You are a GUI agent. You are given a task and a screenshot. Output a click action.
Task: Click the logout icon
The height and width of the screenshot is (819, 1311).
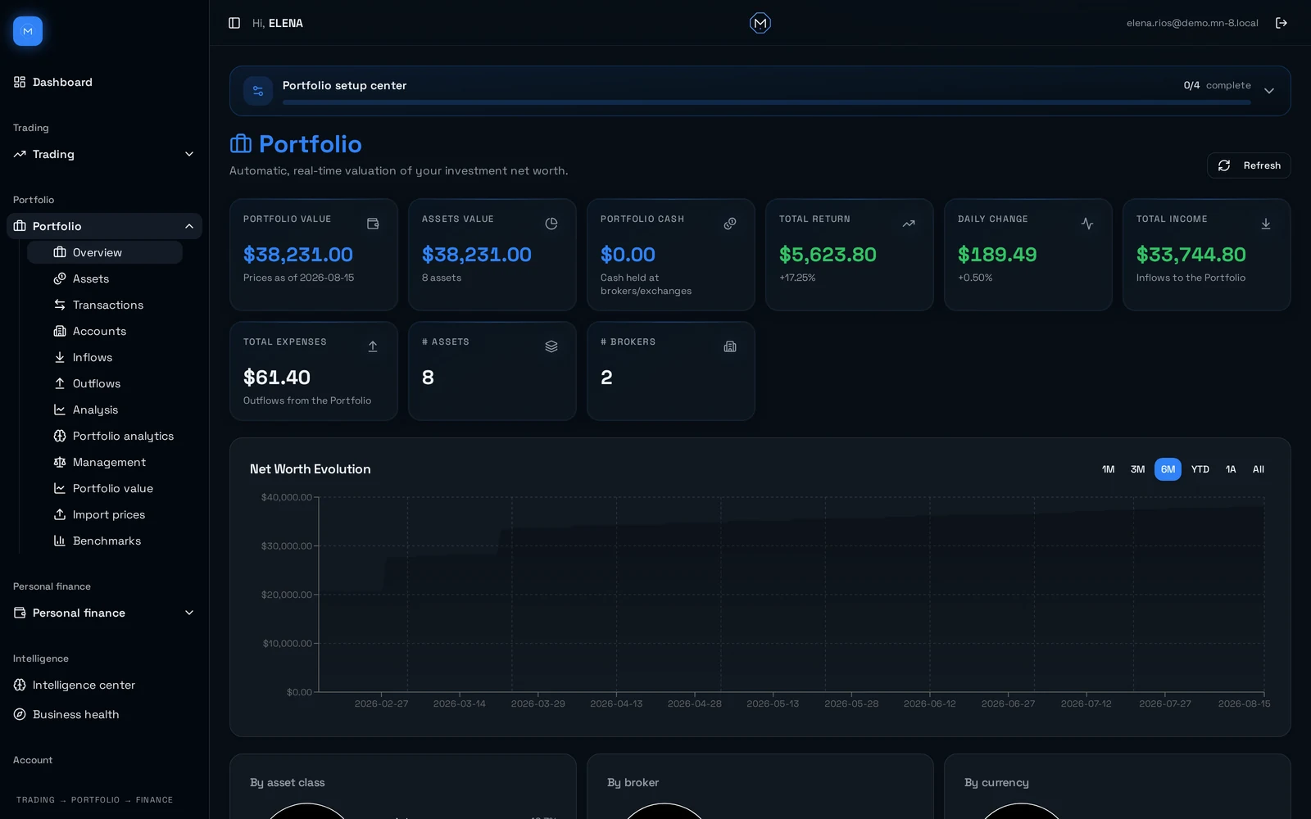[x=1282, y=23]
